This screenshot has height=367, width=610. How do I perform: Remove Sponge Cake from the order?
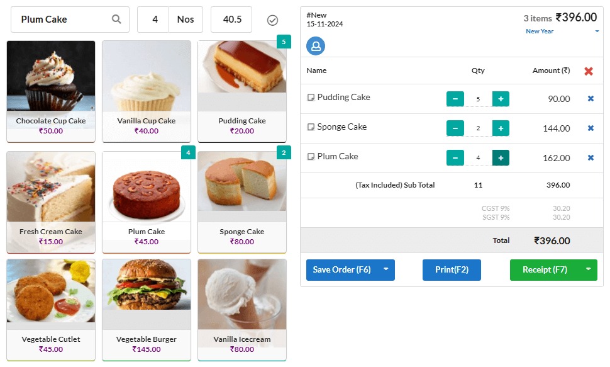591,128
